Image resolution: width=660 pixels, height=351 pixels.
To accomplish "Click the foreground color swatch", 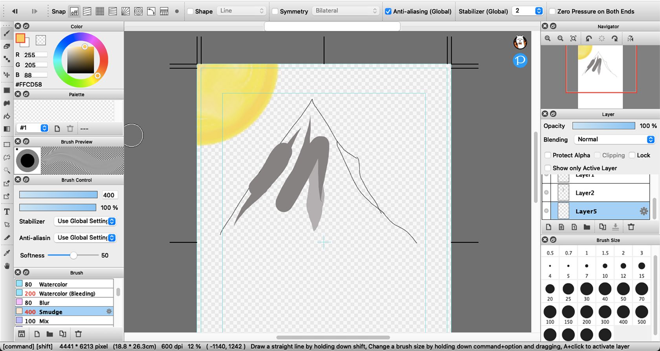I will [20, 38].
